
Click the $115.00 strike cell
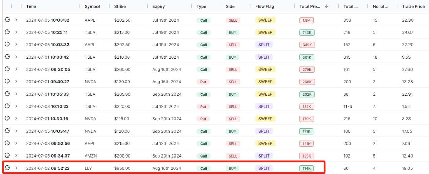click(x=122, y=119)
